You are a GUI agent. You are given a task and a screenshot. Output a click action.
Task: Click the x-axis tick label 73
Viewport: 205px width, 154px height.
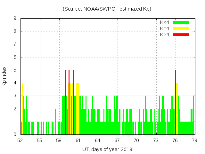pyautogui.click(x=156, y=141)
